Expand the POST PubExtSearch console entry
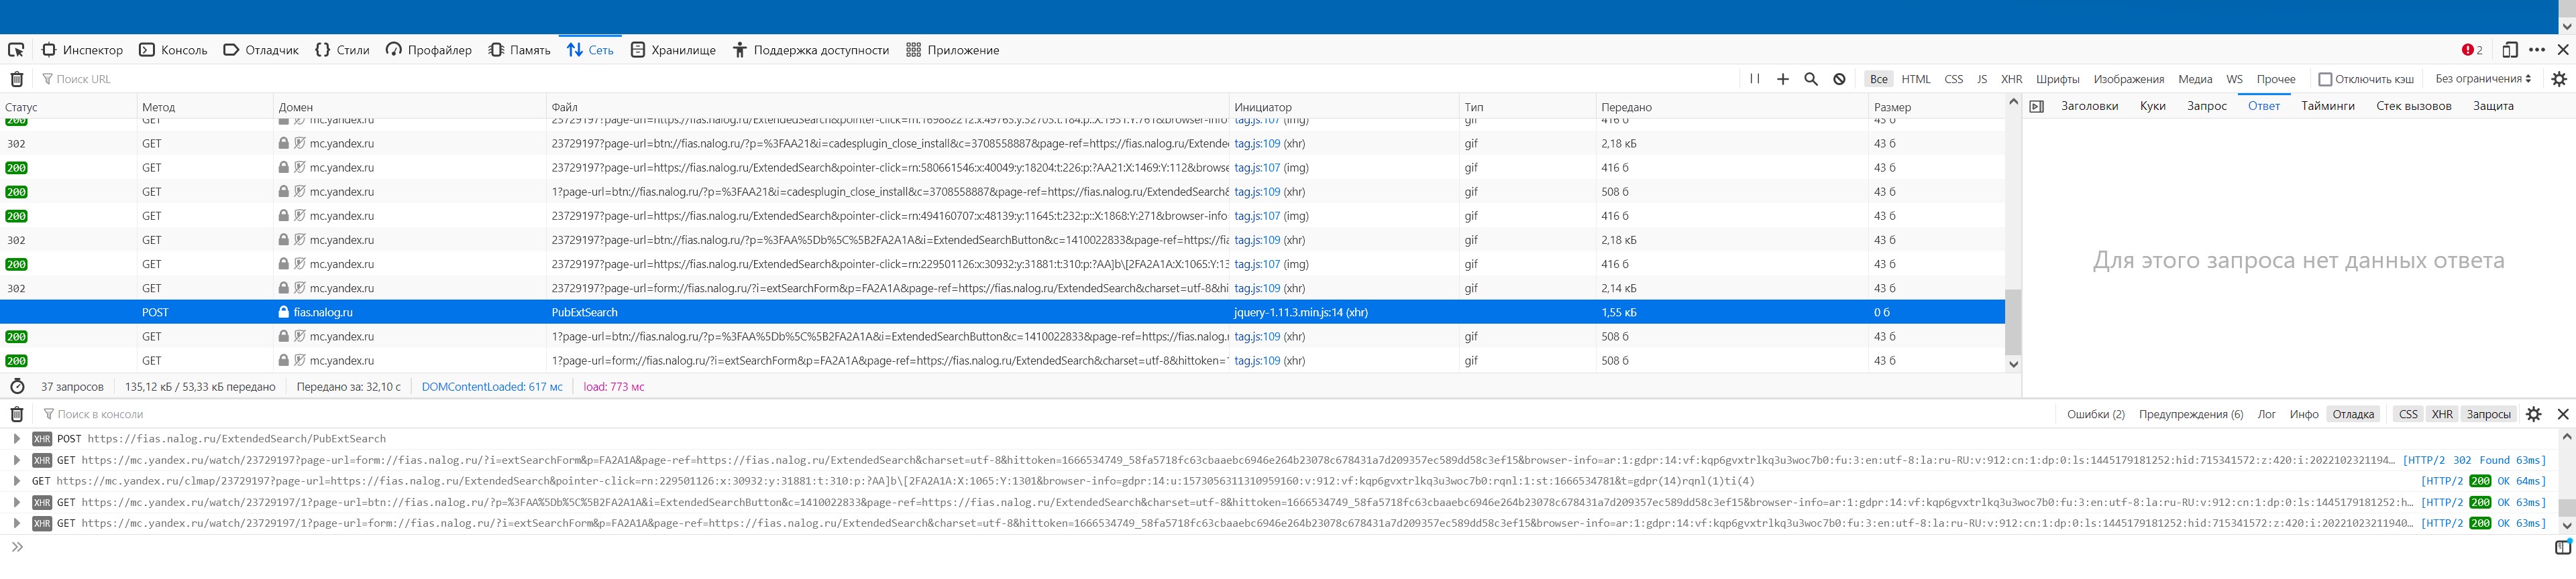Screen dimensions: 2576x579 pyautogui.click(x=16, y=438)
